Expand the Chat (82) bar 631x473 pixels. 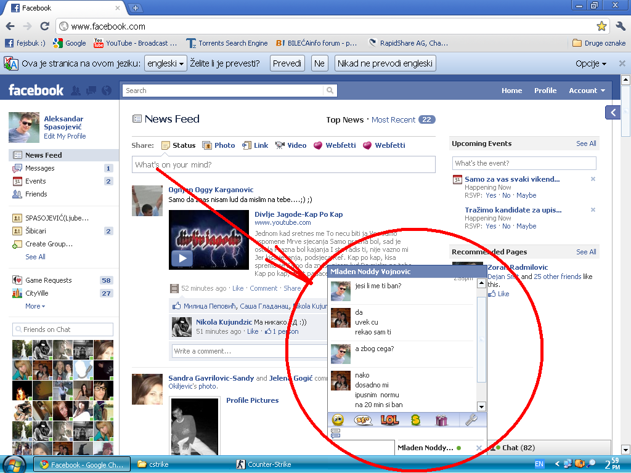pos(550,448)
